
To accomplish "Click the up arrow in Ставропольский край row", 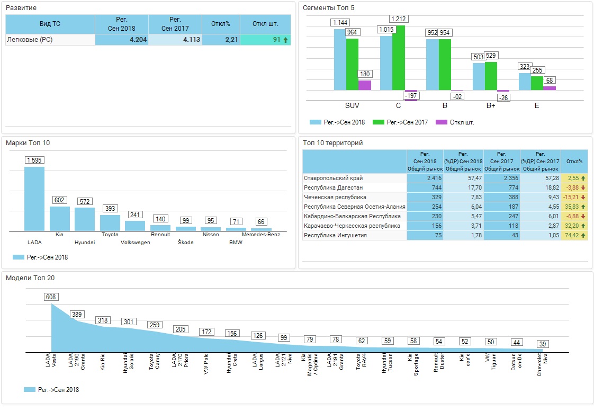I will 583,178.
